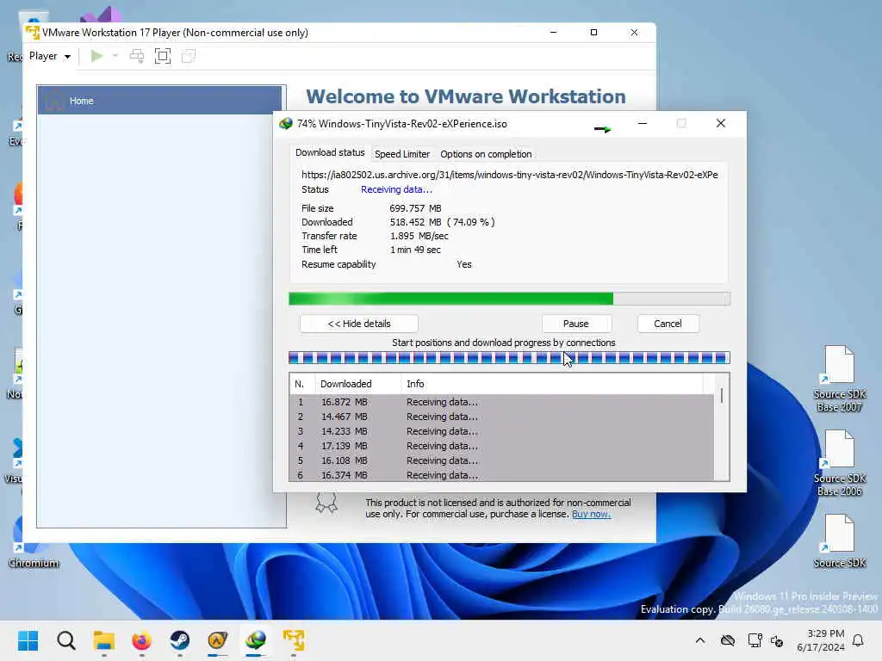Select connection row 4 with 17.139 MB
The height and width of the screenshot is (661, 882).
[502, 447]
